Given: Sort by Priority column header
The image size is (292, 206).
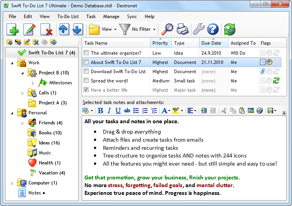Looking at the screenshot, I should tap(161, 43).
